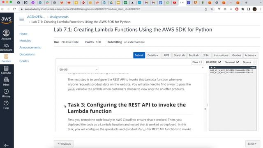Image resolution: width=263 pixels, height=148 pixels.
Task: Open the Account menu in sidebar
Action: click(6, 35)
